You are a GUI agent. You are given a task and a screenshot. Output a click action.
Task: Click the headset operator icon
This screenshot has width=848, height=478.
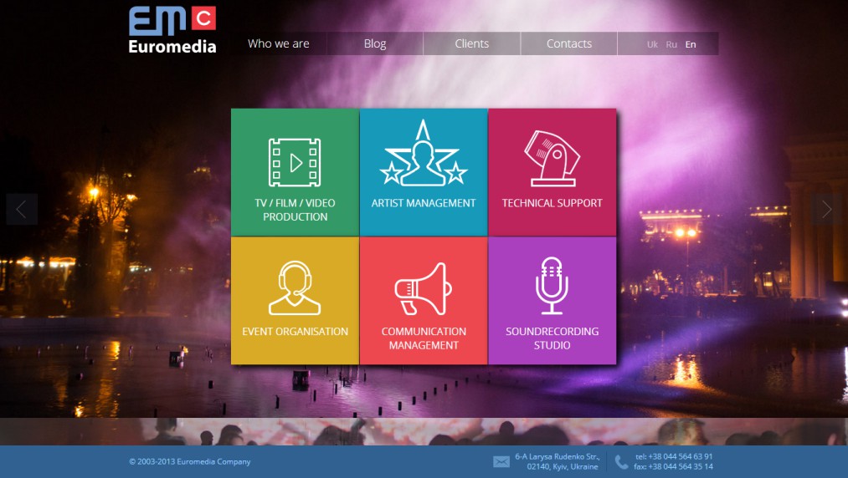click(x=295, y=287)
